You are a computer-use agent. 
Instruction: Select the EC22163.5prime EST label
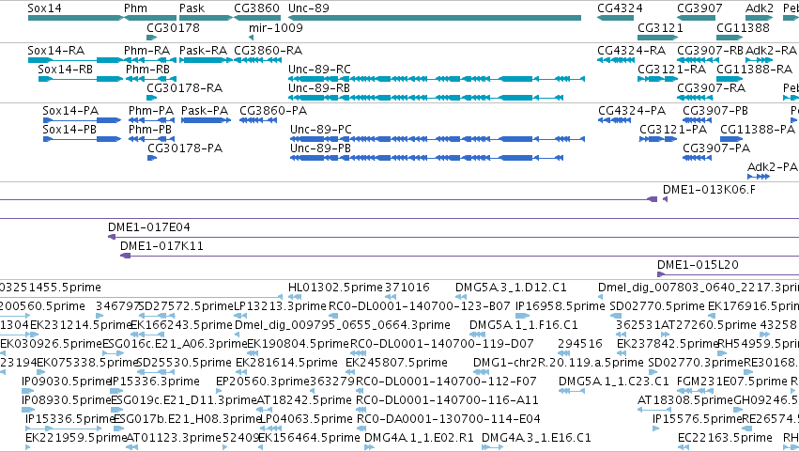tap(725, 438)
